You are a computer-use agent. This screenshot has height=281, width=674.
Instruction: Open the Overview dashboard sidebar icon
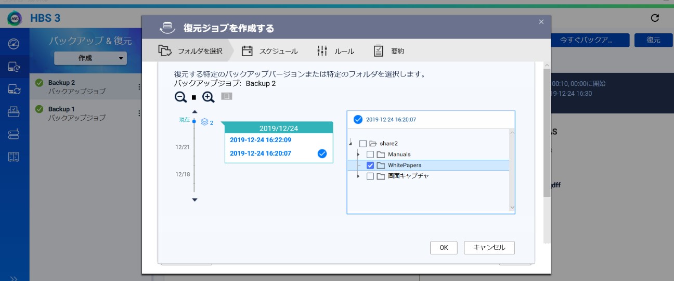[14, 44]
